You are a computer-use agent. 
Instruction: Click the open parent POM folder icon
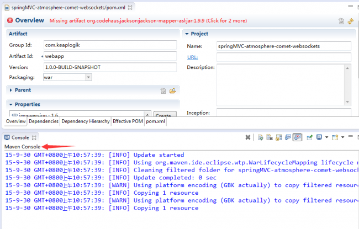coord(172,90)
